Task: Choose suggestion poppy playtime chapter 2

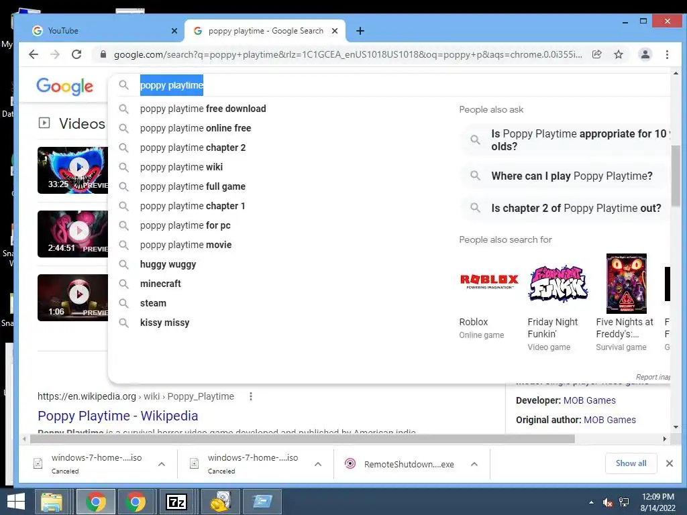Action: (x=193, y=148)
